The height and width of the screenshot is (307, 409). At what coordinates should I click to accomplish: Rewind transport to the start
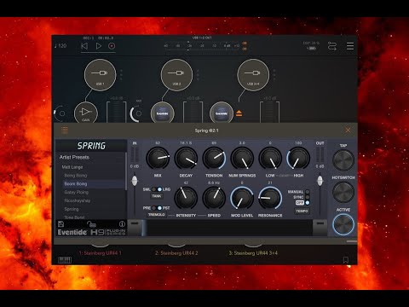(84, 46)
